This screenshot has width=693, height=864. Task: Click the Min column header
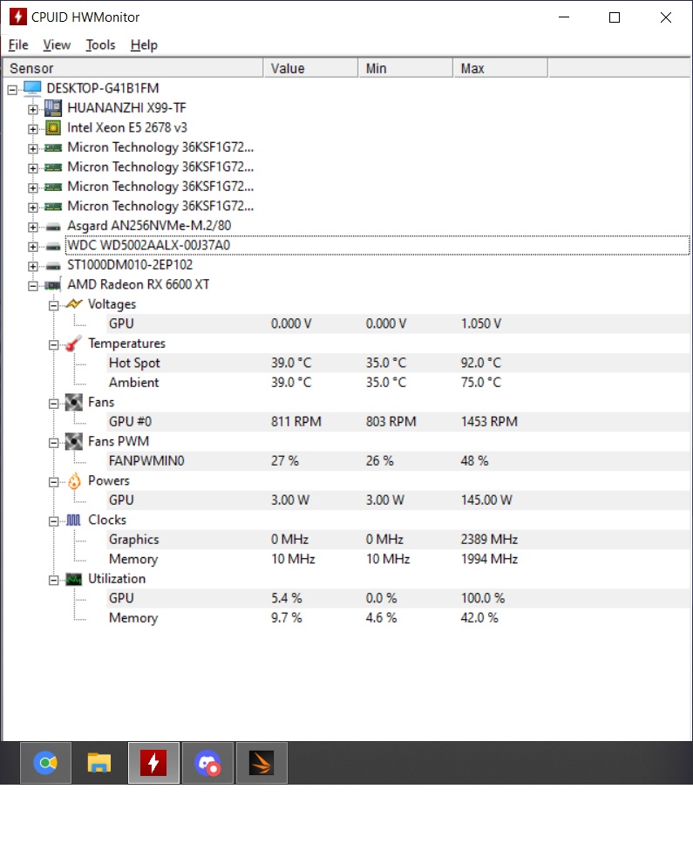[x=406, y=68]
